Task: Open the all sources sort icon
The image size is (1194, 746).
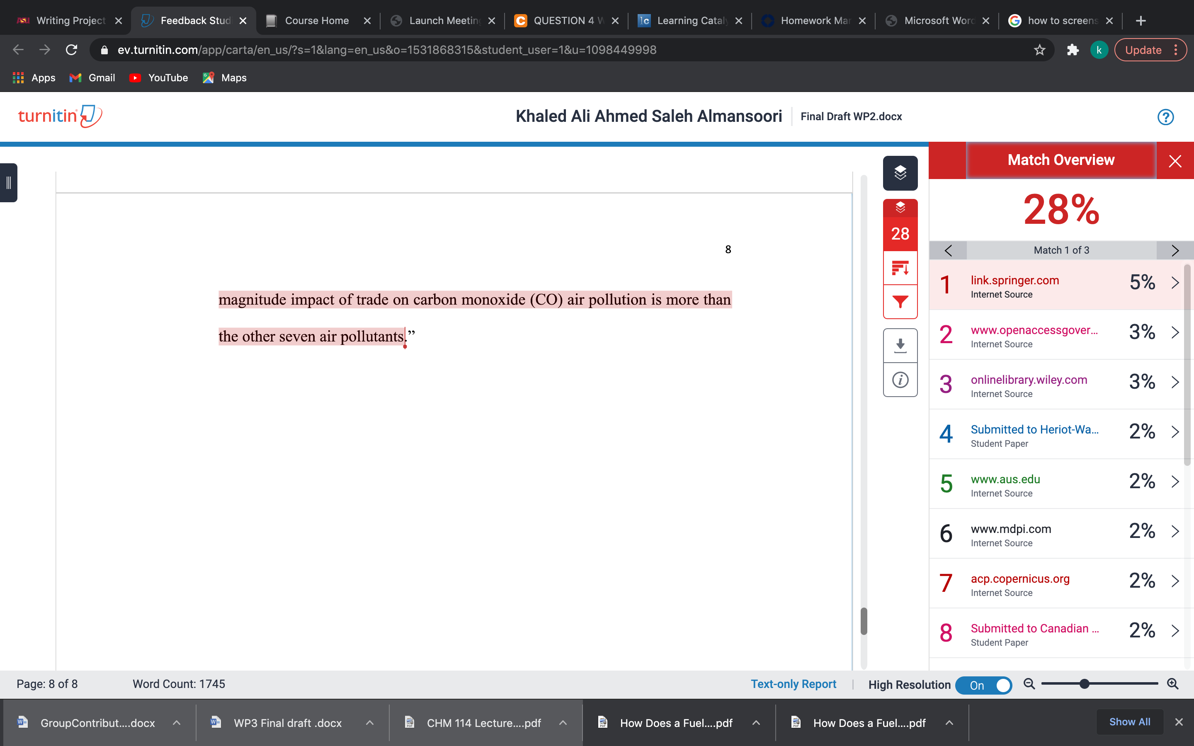Action: click(900, 268)
